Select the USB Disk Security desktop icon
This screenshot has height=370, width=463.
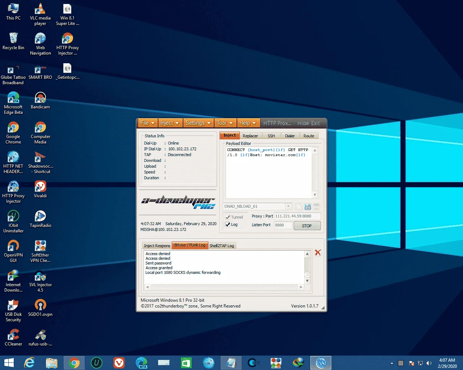click(13, 310)
